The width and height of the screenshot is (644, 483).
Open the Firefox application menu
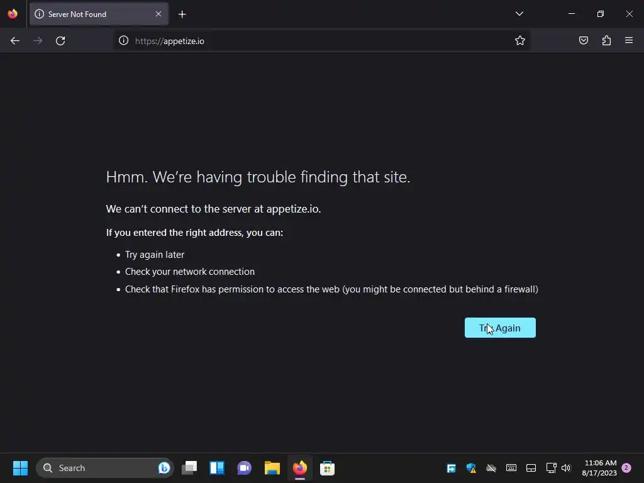629,40
